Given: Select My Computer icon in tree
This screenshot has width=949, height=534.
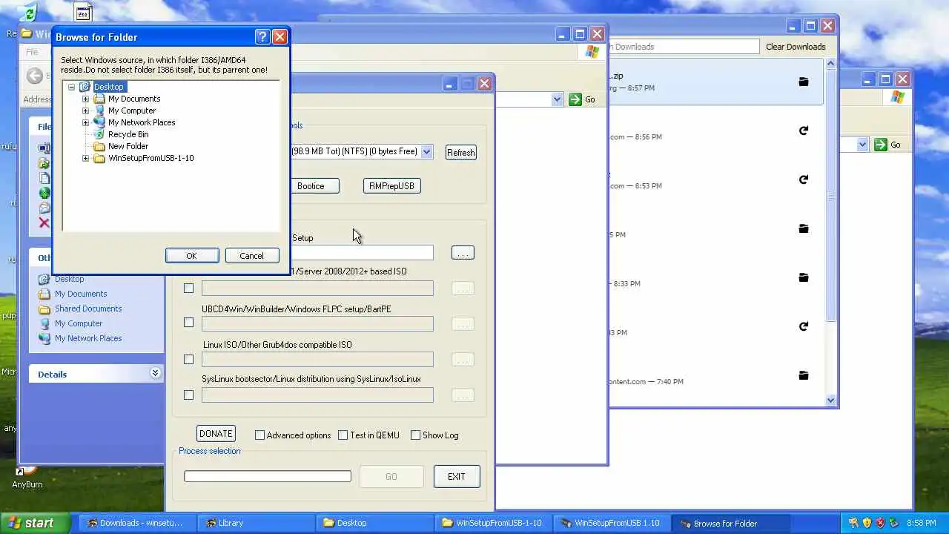Looking at the screenshot, I should coord(99,111).
